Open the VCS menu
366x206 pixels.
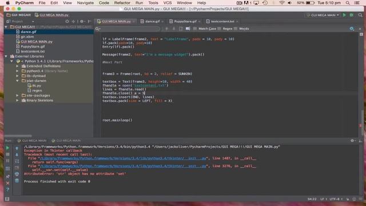coord(168,3)
